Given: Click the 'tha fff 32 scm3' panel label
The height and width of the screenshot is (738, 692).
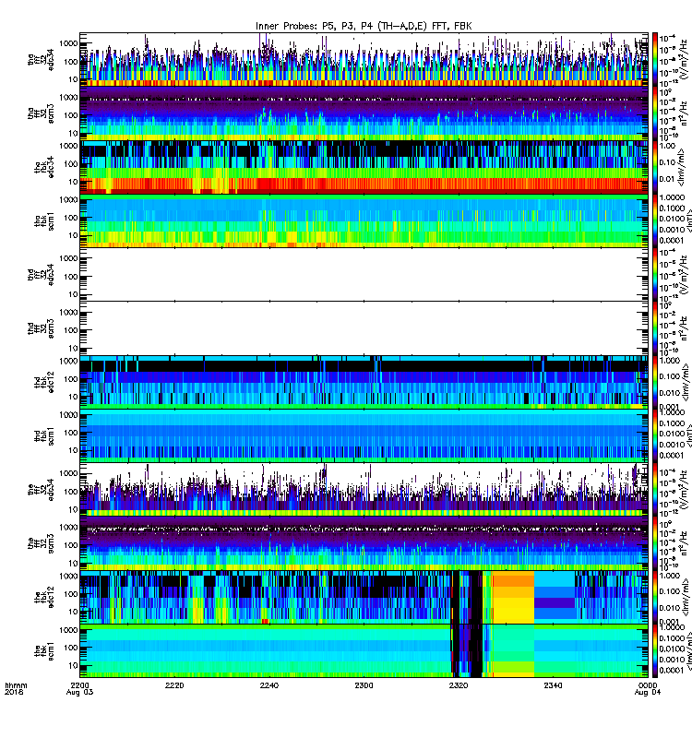Looking at the screenshot, I should pyautogui.click(x=41, y=113).
